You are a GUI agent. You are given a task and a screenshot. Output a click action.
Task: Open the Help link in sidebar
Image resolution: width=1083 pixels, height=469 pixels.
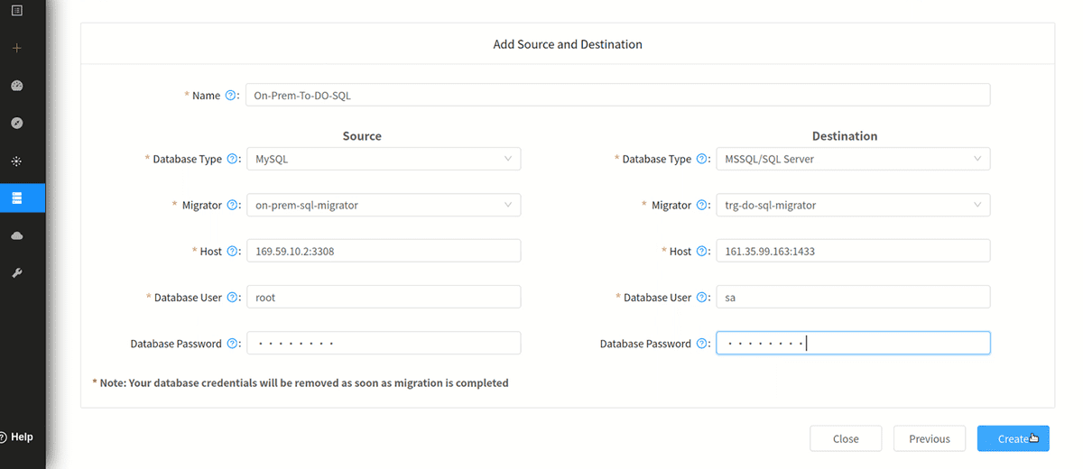point(16,437)
